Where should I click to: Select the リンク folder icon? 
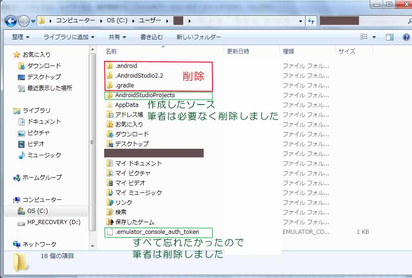(110, 202)
